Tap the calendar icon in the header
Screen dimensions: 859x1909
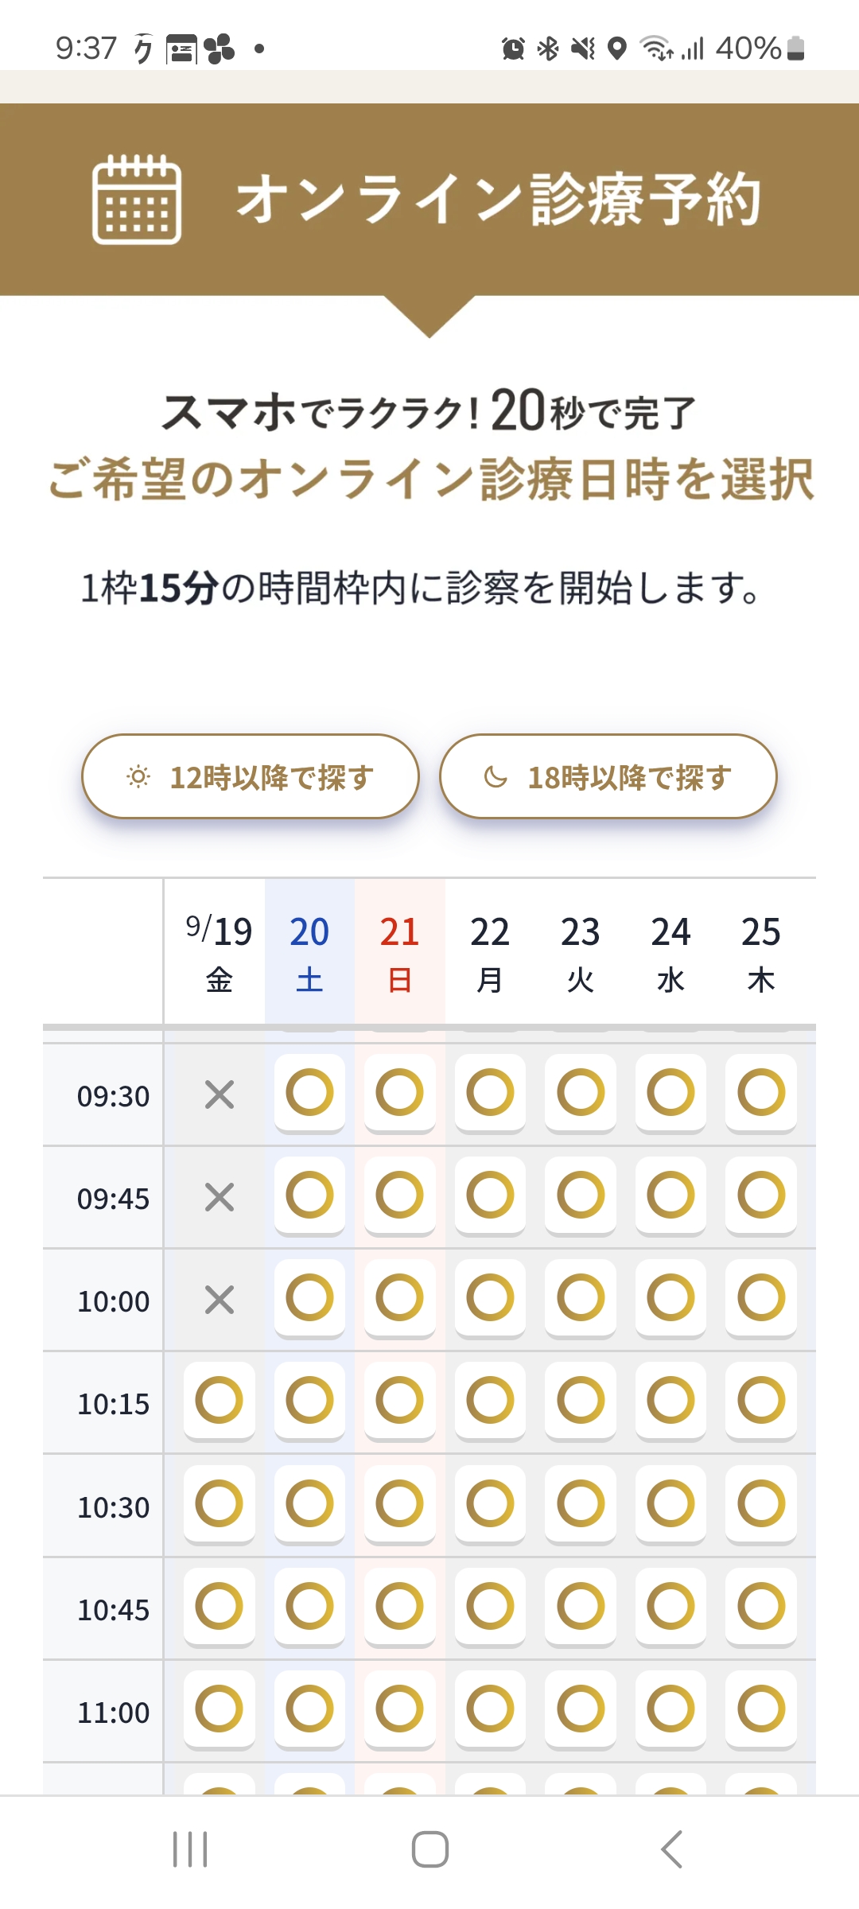pos(137,200)
